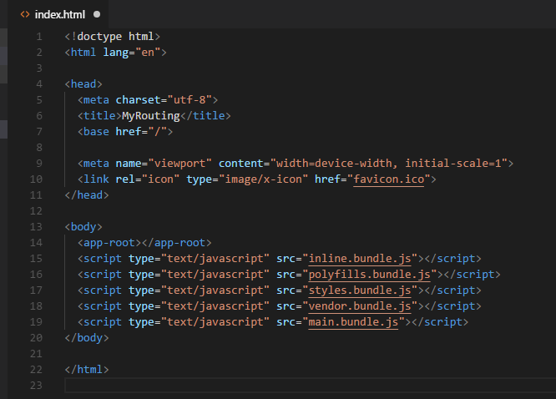Click the unsaved-changes dot on index.html tab
Viewport: 556px width, 399px height.
(97, 14)
